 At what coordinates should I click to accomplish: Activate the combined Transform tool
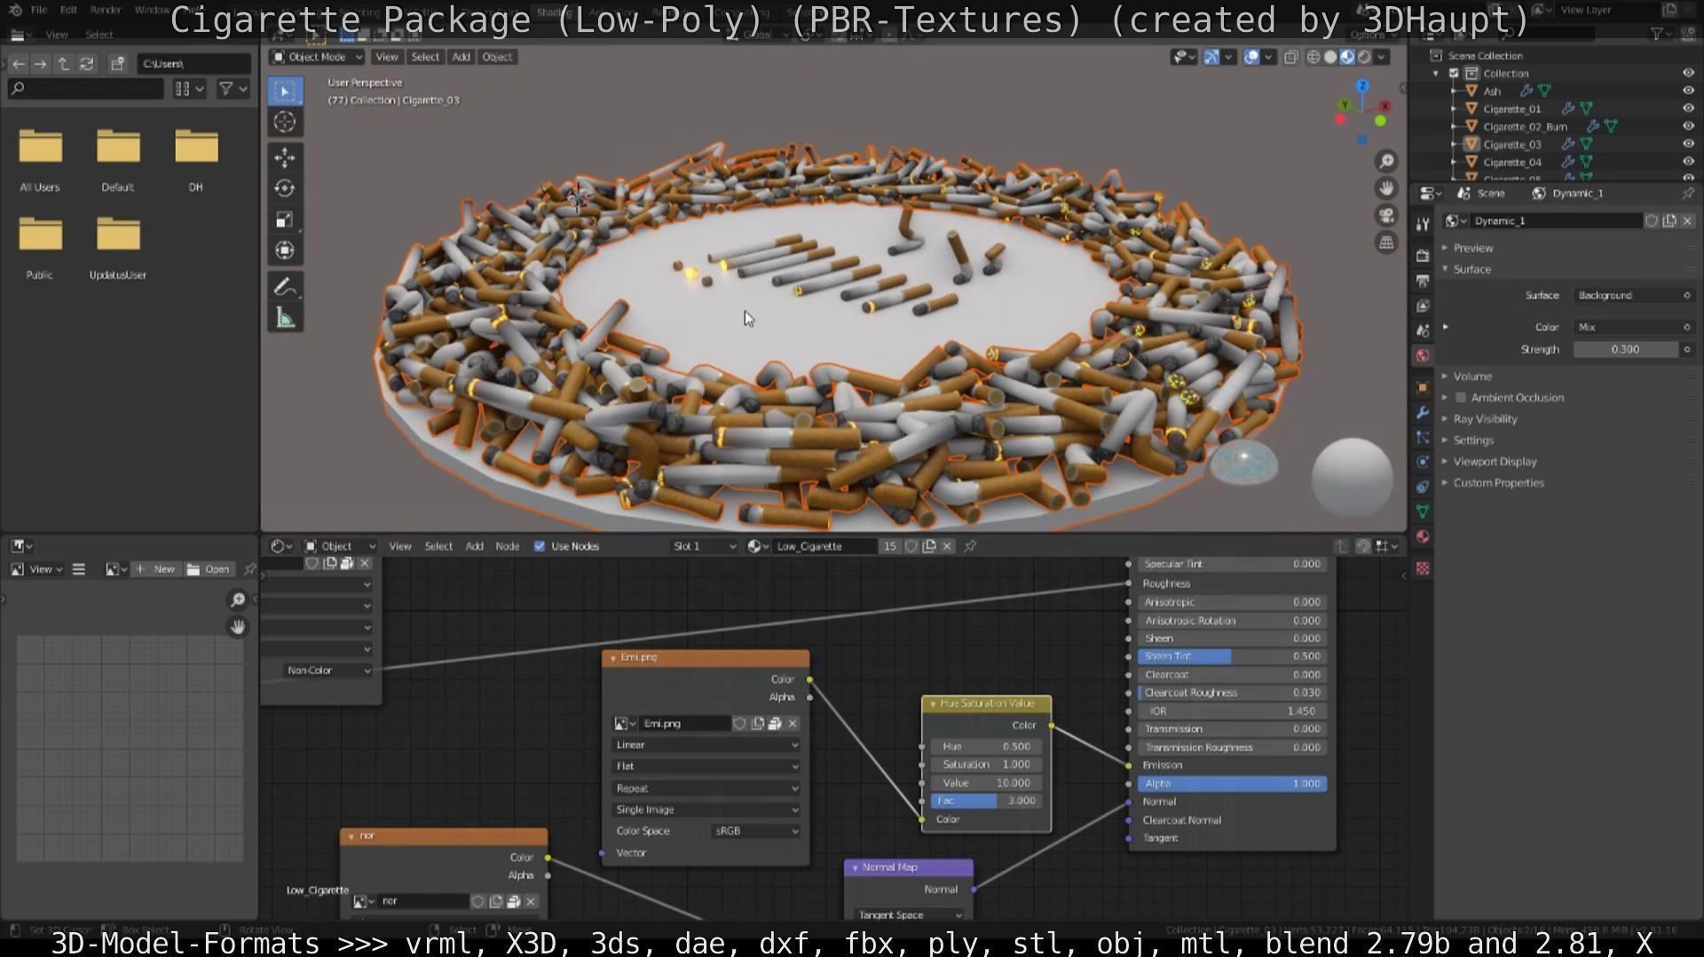pos(285,250)
